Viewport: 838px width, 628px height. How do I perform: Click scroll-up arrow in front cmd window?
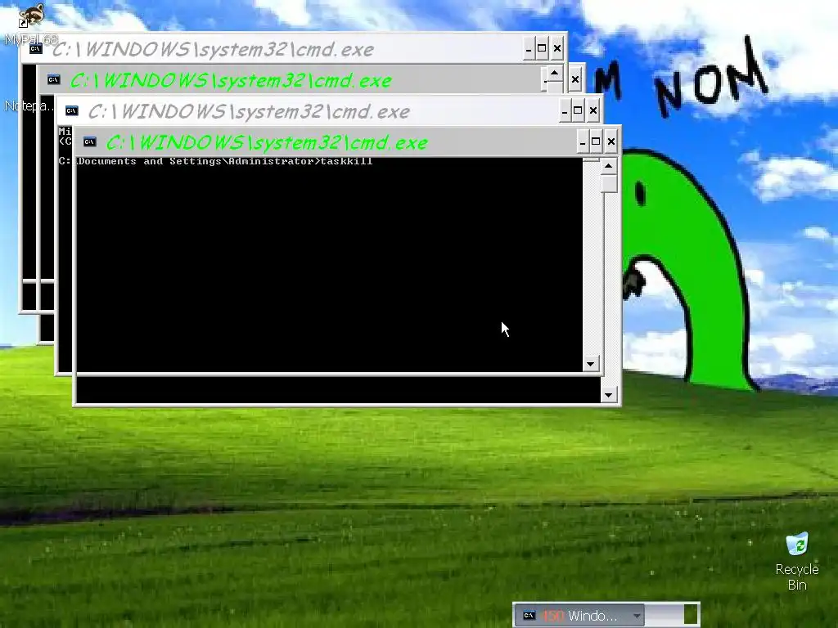pyautogui.click(x=608, y=166)
